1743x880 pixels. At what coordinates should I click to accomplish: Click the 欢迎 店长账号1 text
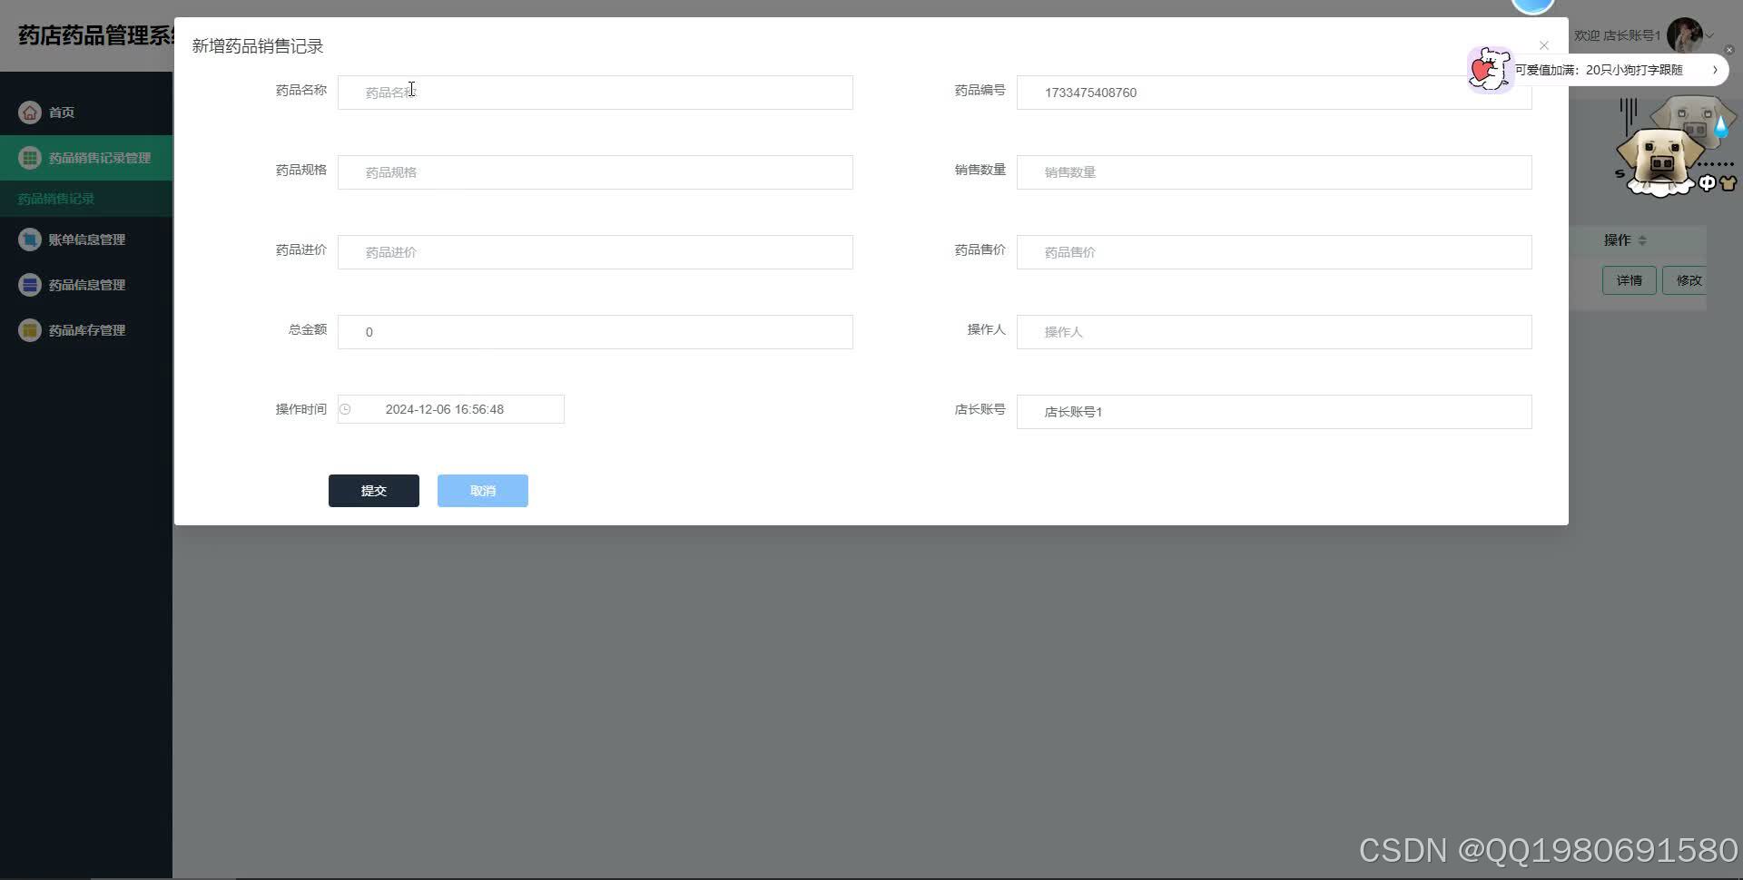[1617, 35]
